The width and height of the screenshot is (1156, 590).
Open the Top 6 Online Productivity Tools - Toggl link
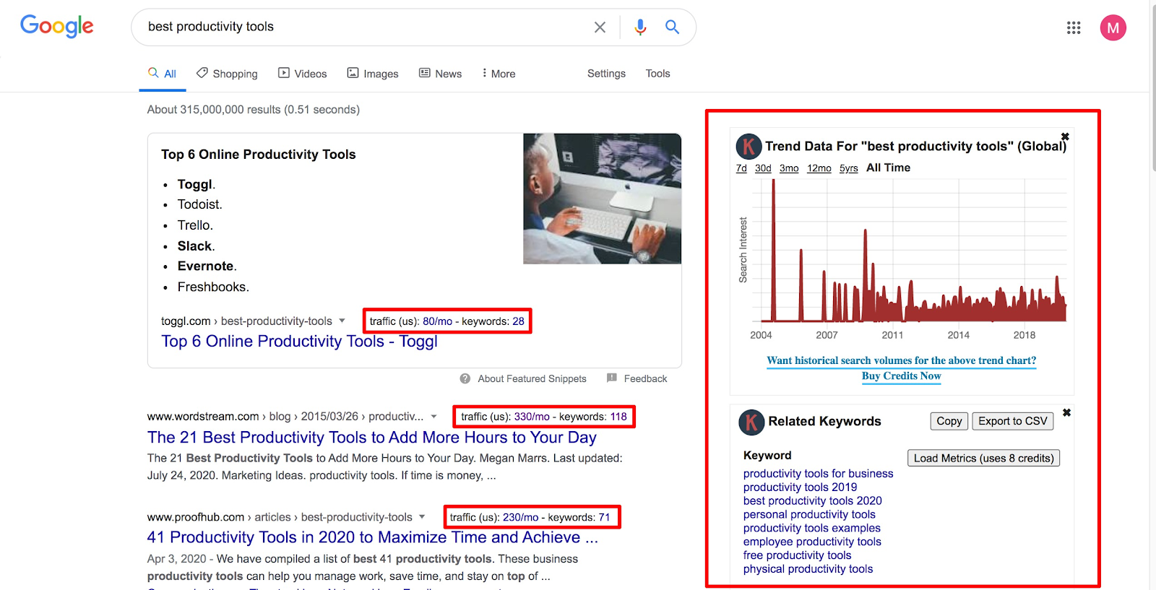299,341
